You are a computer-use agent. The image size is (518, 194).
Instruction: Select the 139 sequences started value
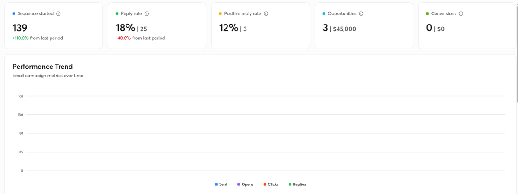(20, 28)
